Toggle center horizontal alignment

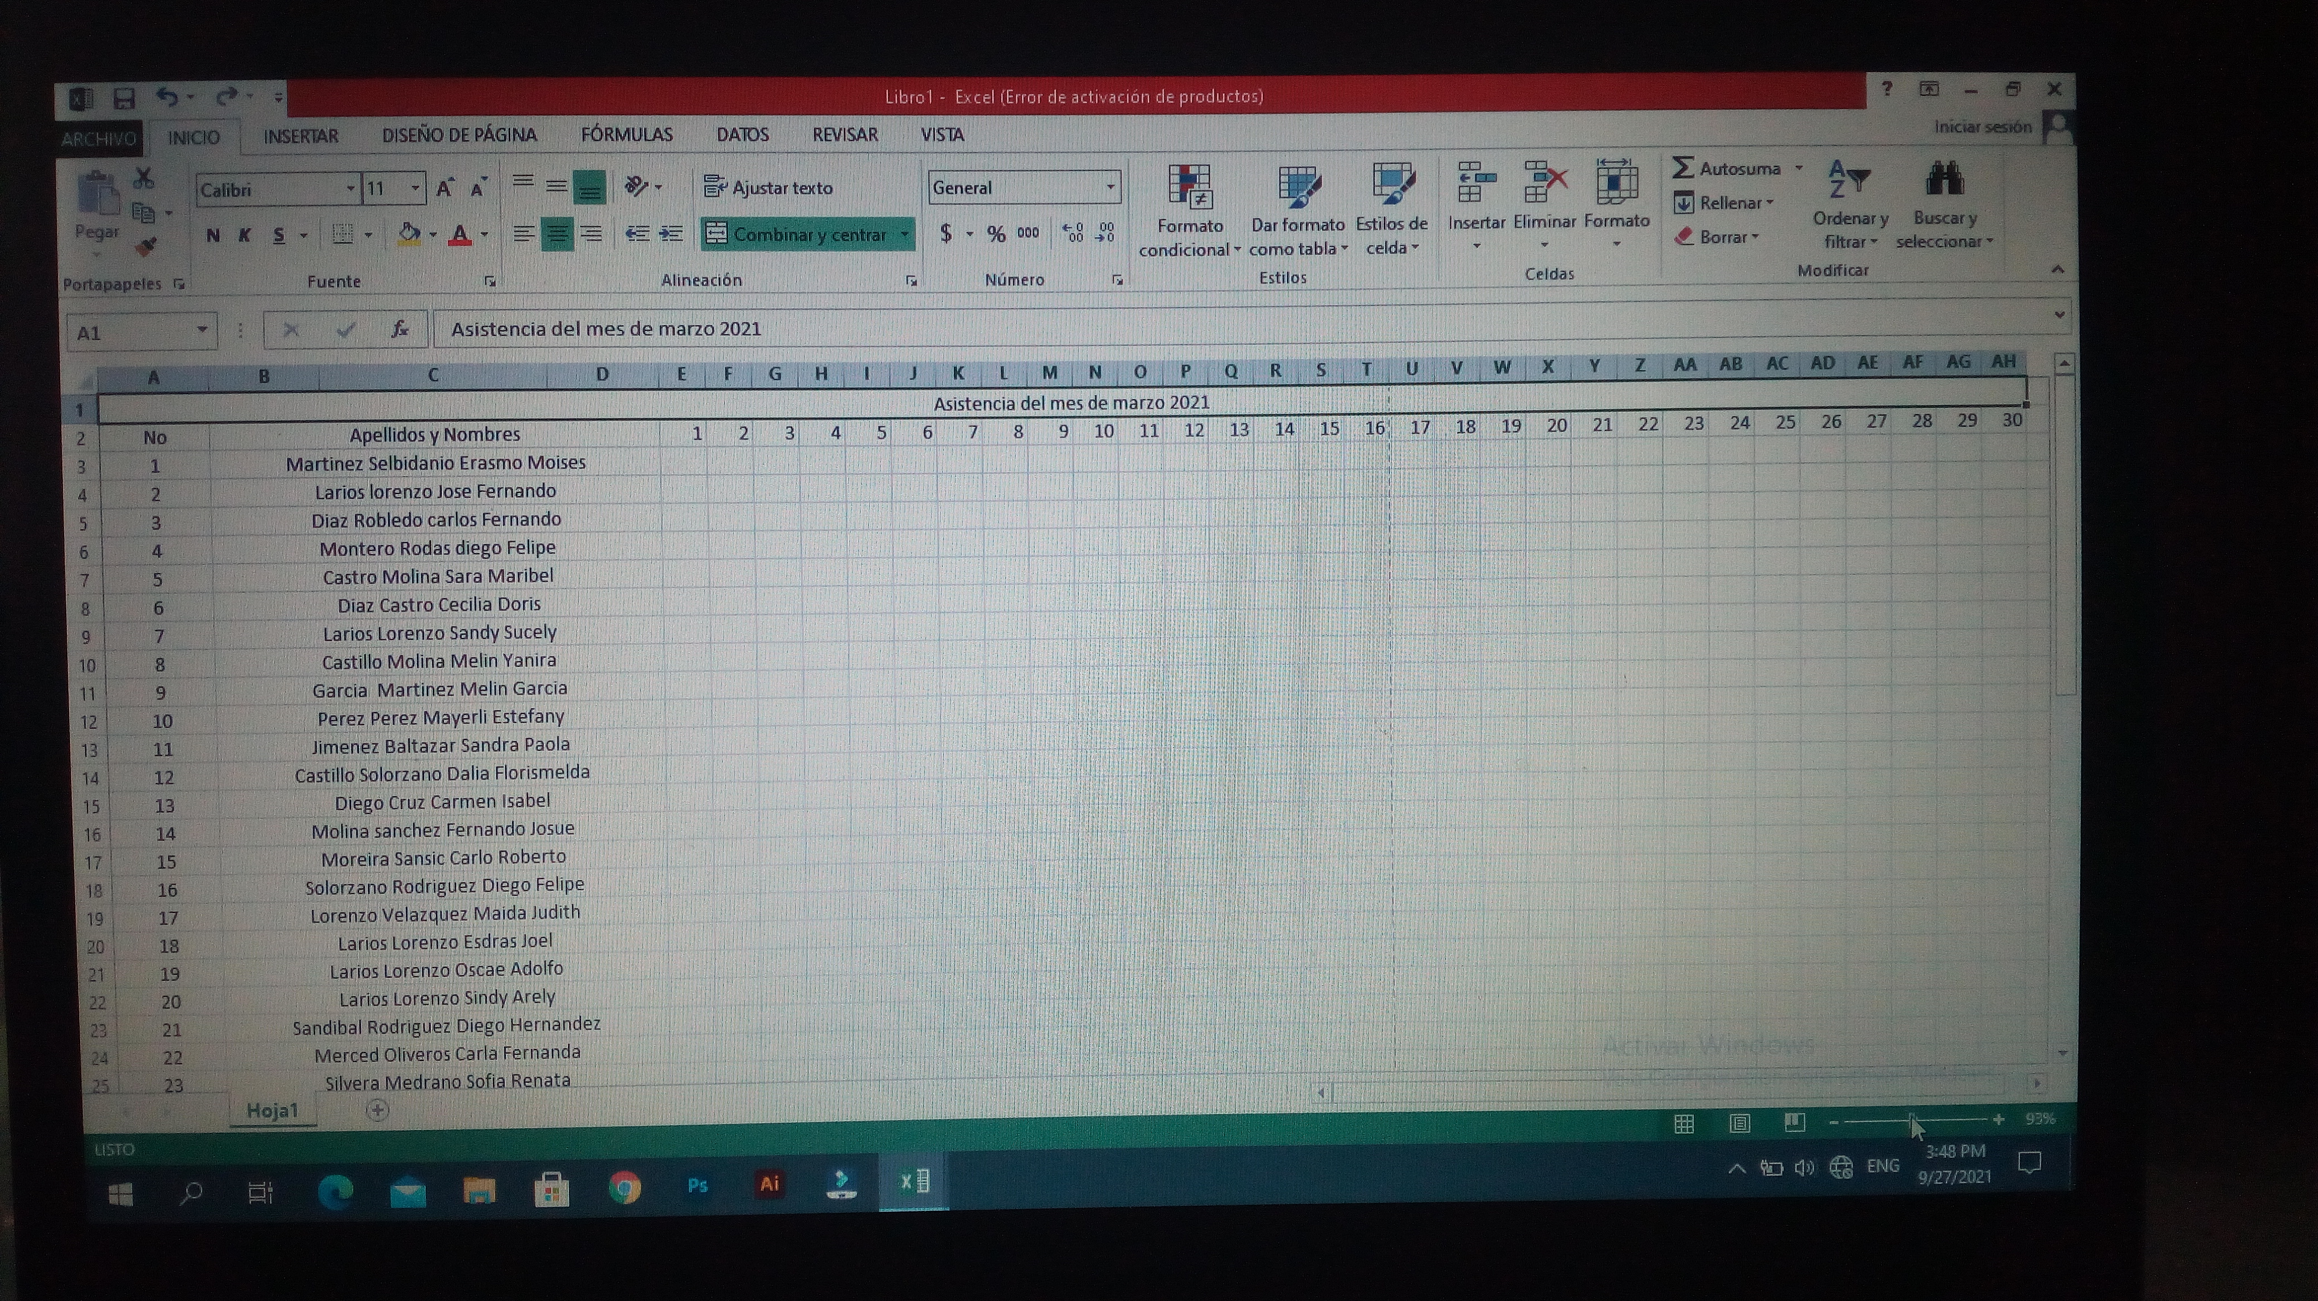[x=557, y=234]
